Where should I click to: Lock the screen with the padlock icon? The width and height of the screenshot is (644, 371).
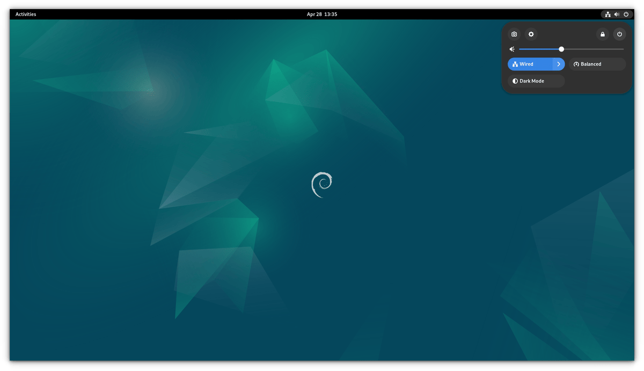[x=603, y=34]
